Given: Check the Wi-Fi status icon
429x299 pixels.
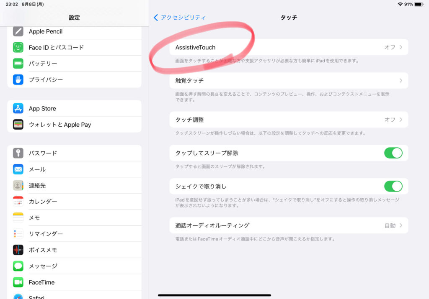Looking at the screenshot, I should (400, 4).
